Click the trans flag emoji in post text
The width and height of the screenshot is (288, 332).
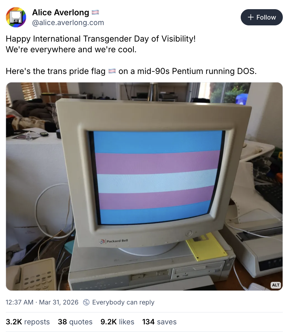pyautogui.click(x=112, y=71)
